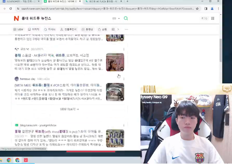Open the Chrome profile avatar icon
The width and height of the screenshot is (232, 164).
click(x=212, y=9)
